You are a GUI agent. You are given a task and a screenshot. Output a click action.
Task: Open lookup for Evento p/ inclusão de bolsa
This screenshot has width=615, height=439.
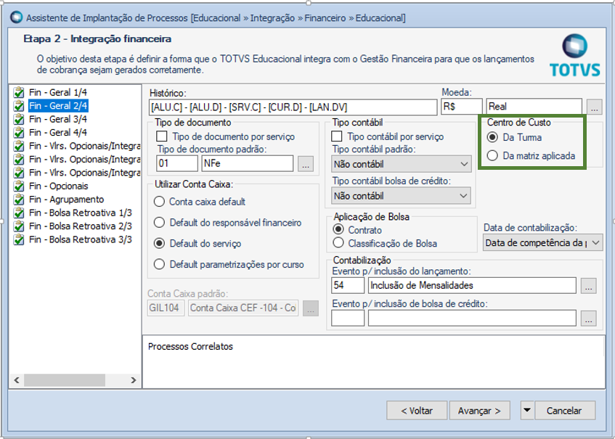pos(588,319)
